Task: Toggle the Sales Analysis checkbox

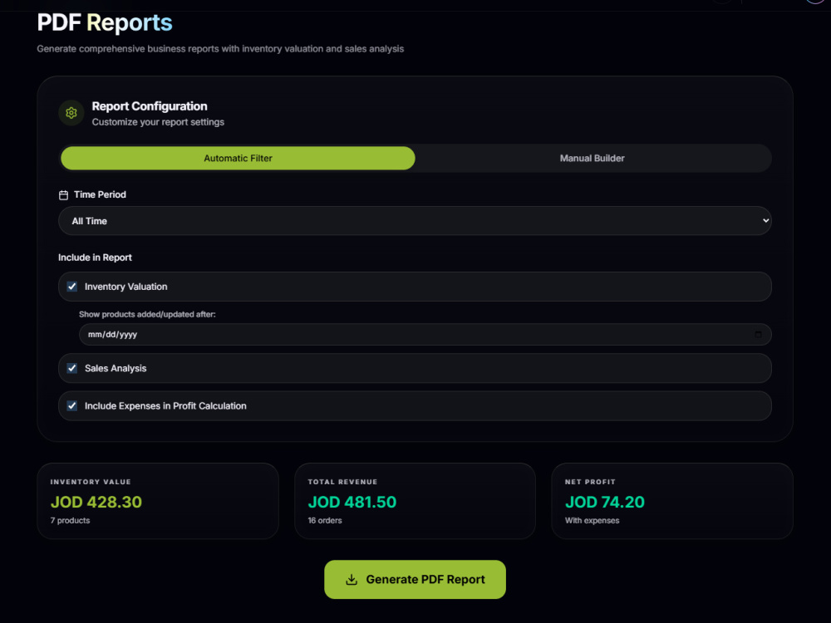Action: (72, 368)
